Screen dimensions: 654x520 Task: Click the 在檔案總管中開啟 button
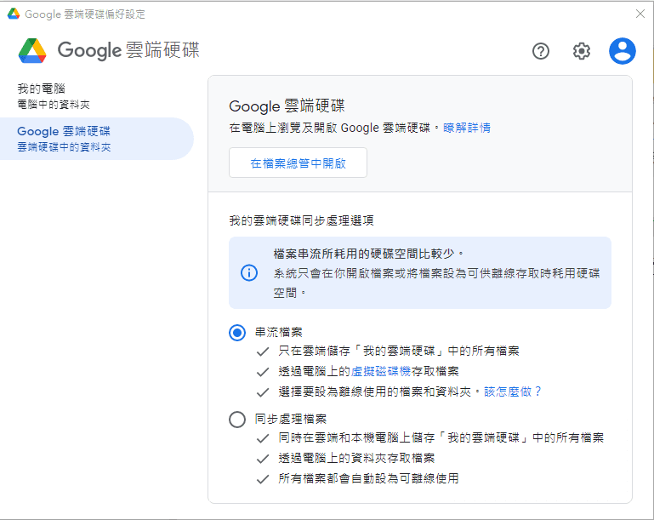pos(298,163)
